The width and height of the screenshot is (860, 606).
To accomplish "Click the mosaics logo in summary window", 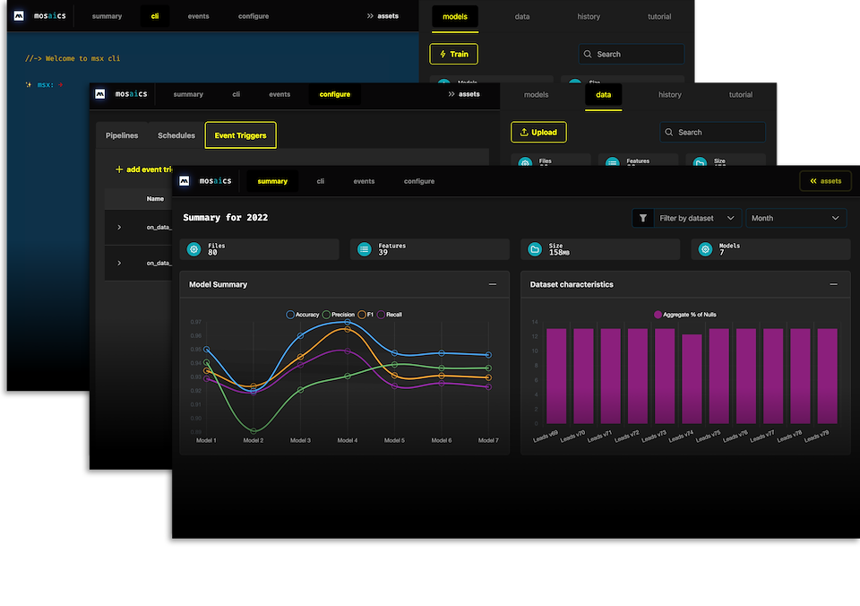I will coord(185,181).
